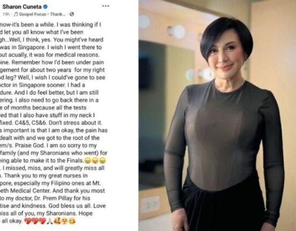Click first sleepy emoji after 'Finals.'

tap(87, 161)
